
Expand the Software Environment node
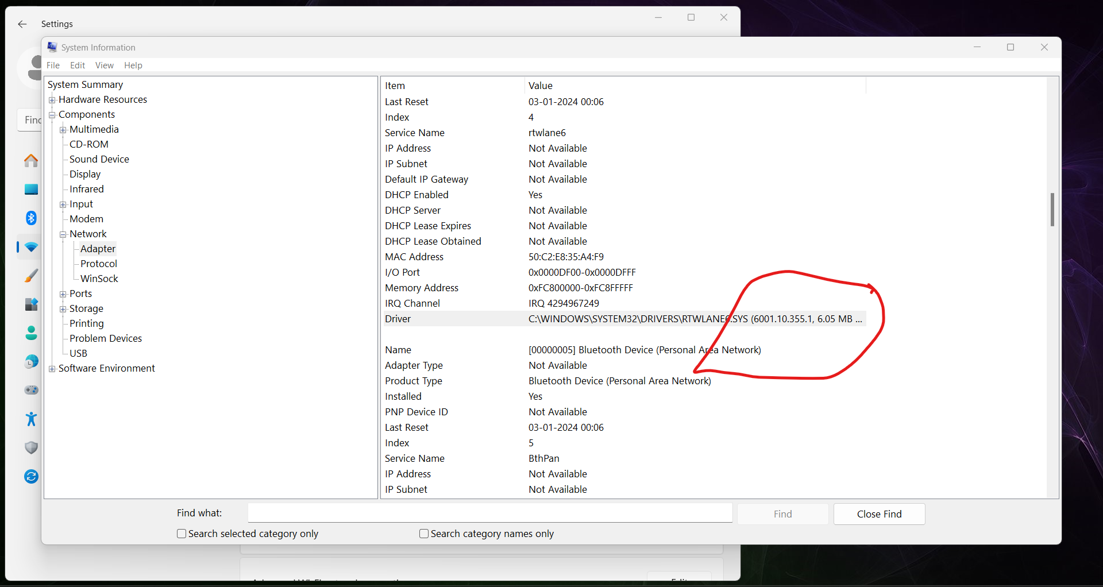(x=52, y=368)
